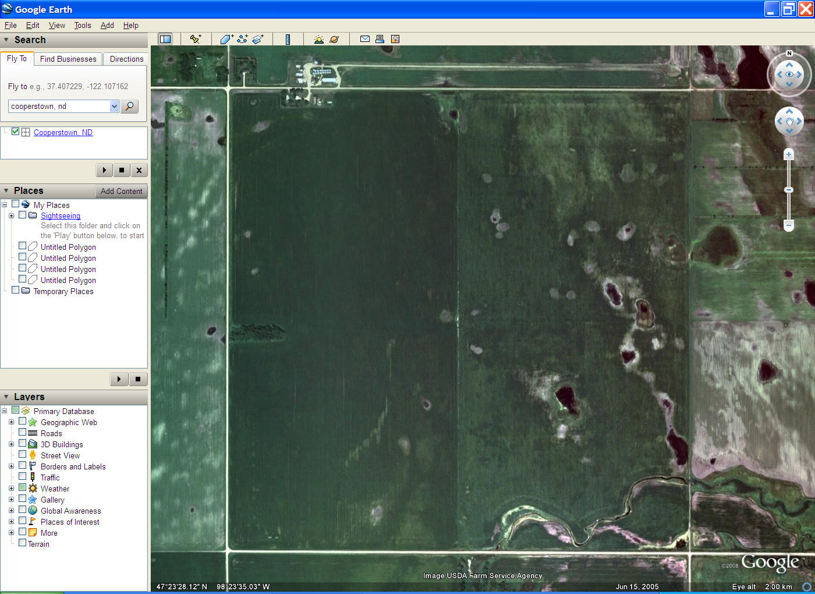The width and height of the screenshot is (815, 594).
Task: Switch to Sky mode with the planet icon
Action: 334,39
